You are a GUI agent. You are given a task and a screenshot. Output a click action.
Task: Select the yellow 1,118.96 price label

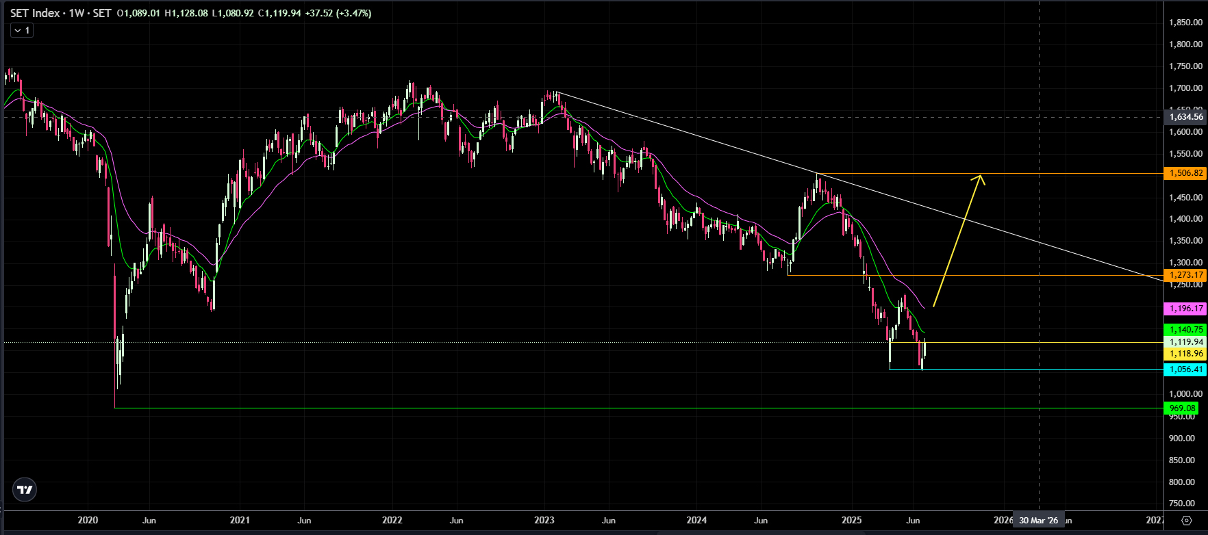point(1185,354)
